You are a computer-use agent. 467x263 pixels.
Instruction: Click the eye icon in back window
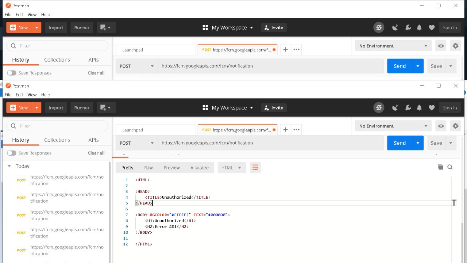pos(441,46)
